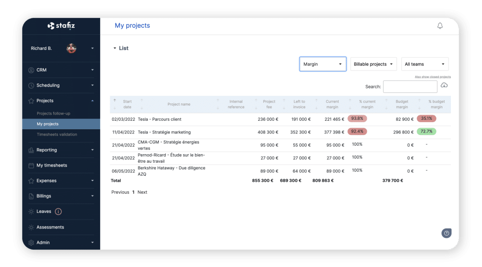Open Tesla - Parcours client project
Image resolution: width=482 pixels, height=267 pixels.
coord(160,119)
